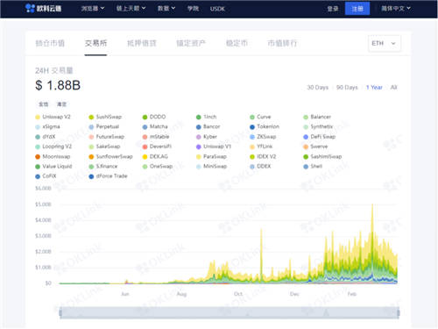438x329 pixels.
Task: Toggle the MiniSwap legend entry
Action: (212, 167)
